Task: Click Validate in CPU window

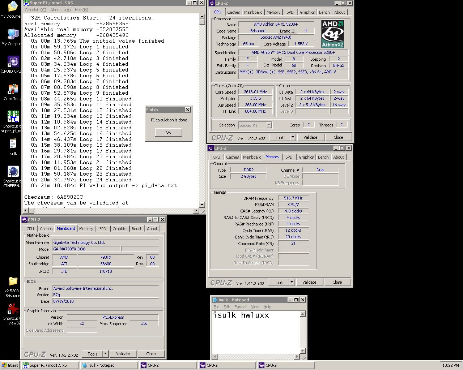Action: pyautogui.click(x=310, y=137)
